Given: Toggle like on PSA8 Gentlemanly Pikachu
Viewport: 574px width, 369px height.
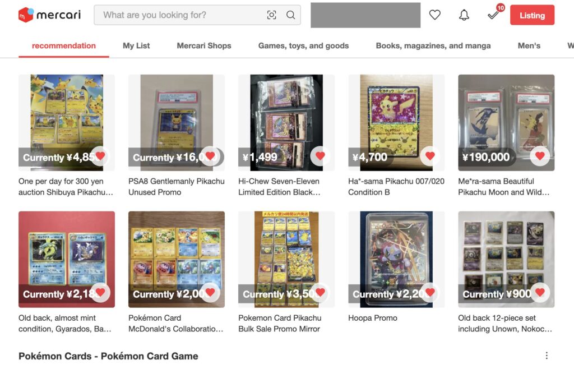Looking at the screenshot, I should pos(210,156).
